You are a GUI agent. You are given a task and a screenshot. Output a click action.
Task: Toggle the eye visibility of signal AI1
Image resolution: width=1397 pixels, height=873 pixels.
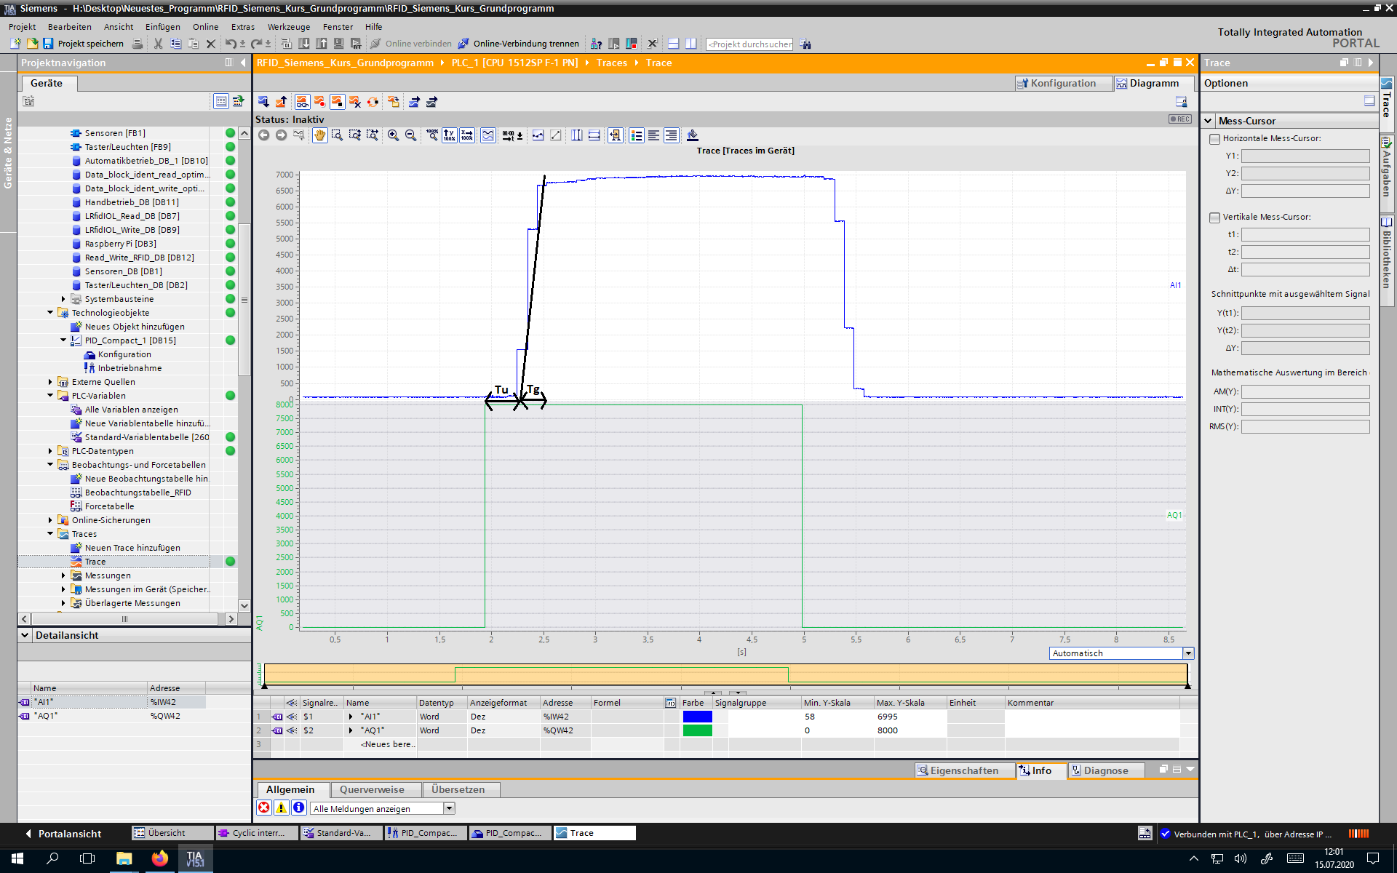coord(292,717)
